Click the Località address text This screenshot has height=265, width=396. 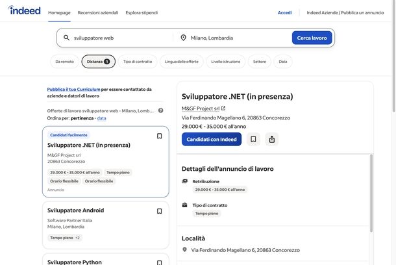(x=245, y=250)
